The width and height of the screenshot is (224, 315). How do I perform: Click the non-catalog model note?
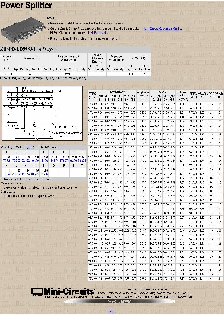pos(87,23)
